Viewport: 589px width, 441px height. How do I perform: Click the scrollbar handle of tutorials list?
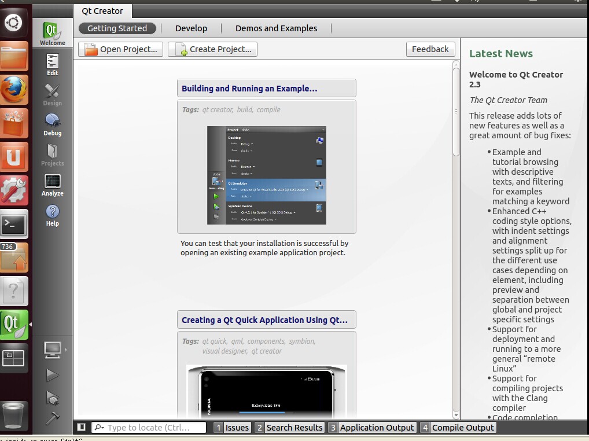456,111
